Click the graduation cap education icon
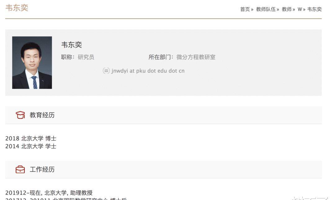The image size is (335, 200). tap(20, 115)
